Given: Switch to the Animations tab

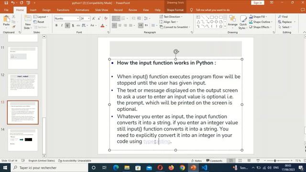Looking at the screenshot, I should coord(82,10).
